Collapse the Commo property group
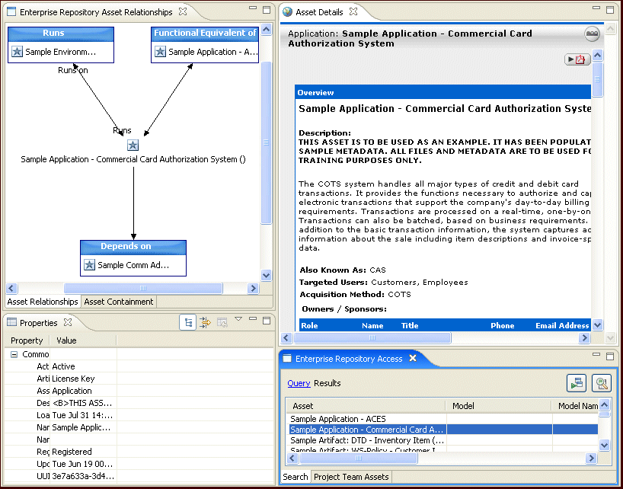 (x=13, y=354)
